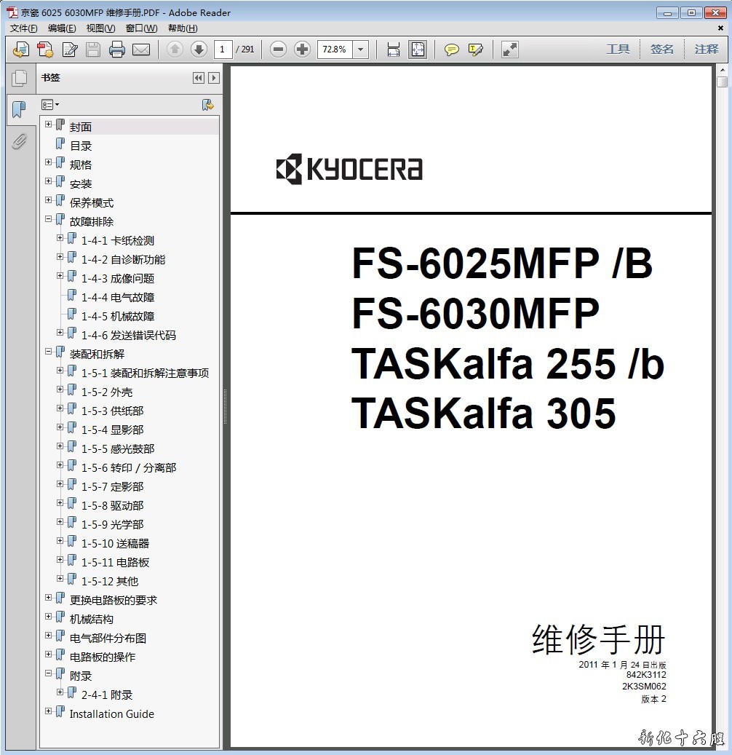Open the 注释 comment pane
Image resolution: width=732 pixels, height=755 pixels.
tap(706, 50)
